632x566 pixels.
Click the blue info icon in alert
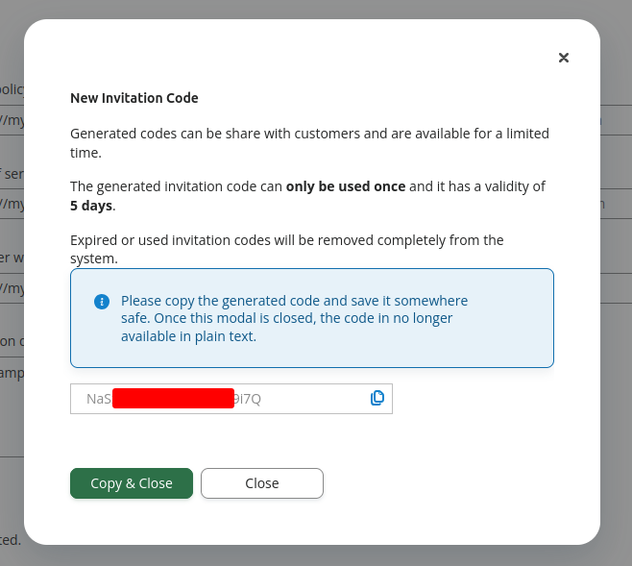coord(102,302)
